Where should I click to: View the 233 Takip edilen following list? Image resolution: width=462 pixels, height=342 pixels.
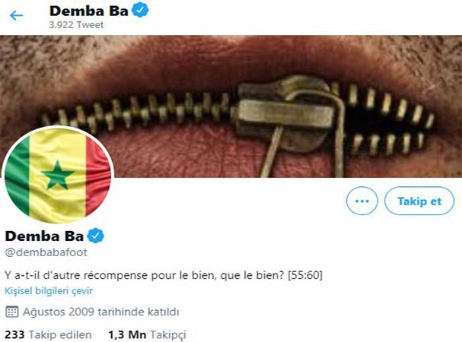point(48,334)
